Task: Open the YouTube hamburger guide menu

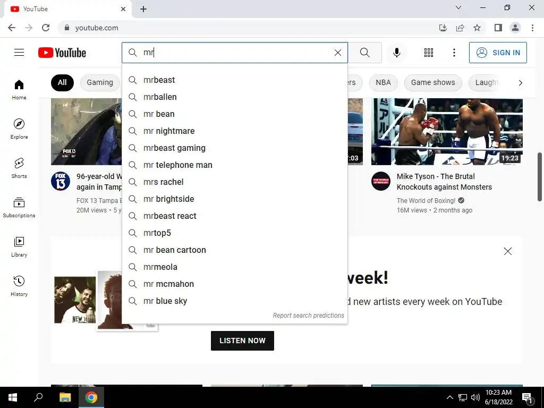Action: tap(19, 53)
